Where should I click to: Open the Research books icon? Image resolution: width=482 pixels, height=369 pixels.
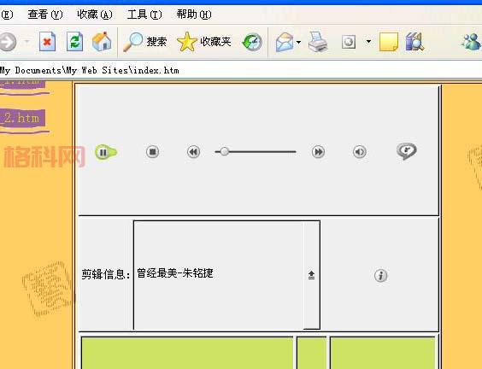(x=414, y=42)
